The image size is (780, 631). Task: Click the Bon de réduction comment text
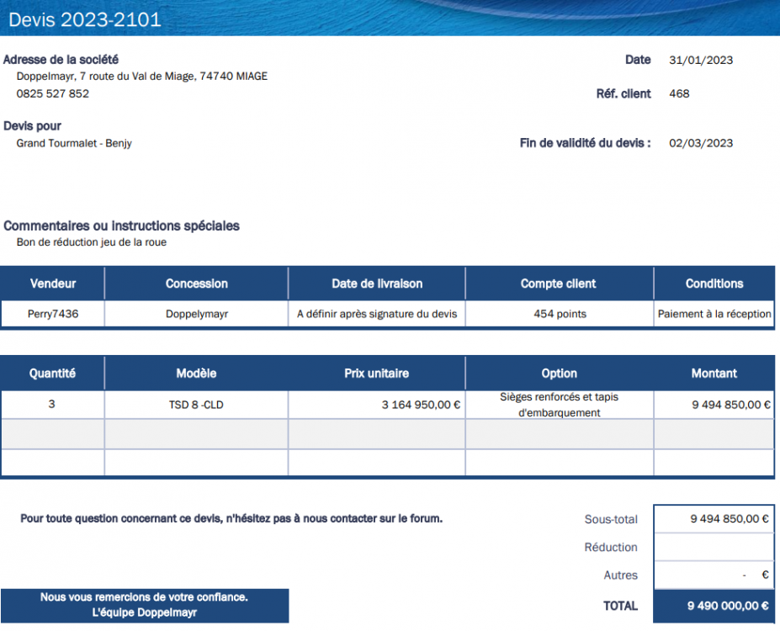[x=91, y=242]
